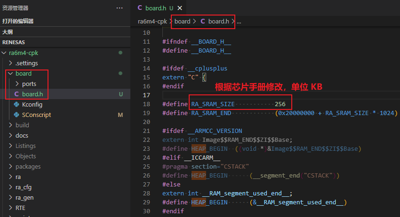Image resolution: width=400 pixels, height=217 pixels.
Task: Click the board breadcrumb segment
Action: (182, 21)
